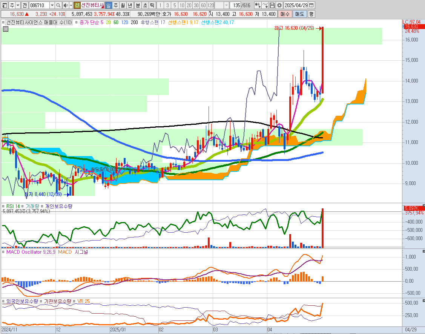425x334 pixels.
Task: Click the 개인보유수량 indicator label
Action: (59, 207)
